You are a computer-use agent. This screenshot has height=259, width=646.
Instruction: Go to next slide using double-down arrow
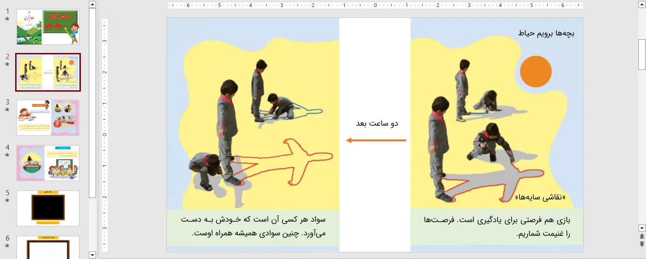pos(642,244)
